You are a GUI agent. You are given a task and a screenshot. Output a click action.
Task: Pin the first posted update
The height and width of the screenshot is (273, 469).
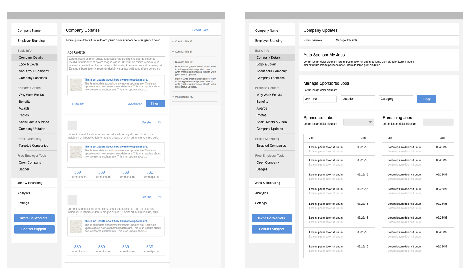160,122
